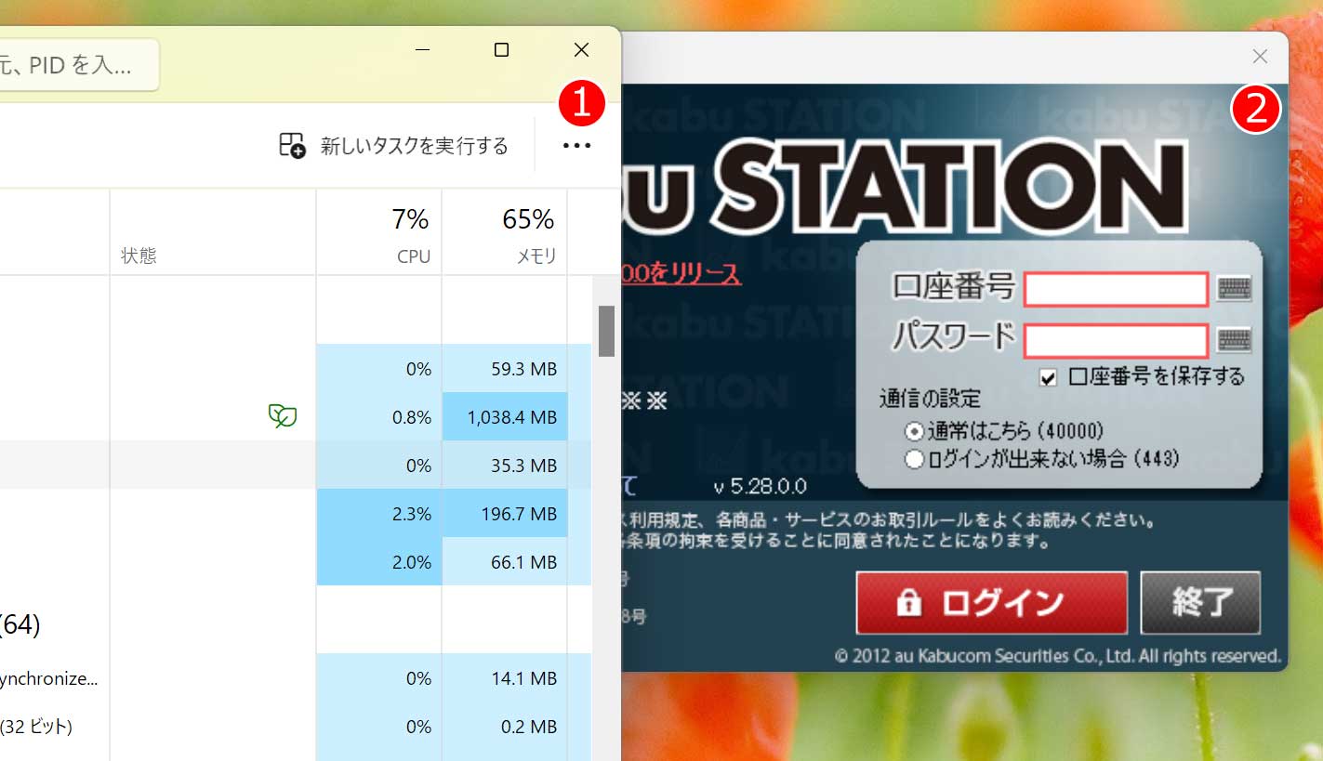The height and width of the screenshot is (761, 1323).
Task: Toggle 口座番号を保存する checkbox
Action: [x=1049, y=377]
